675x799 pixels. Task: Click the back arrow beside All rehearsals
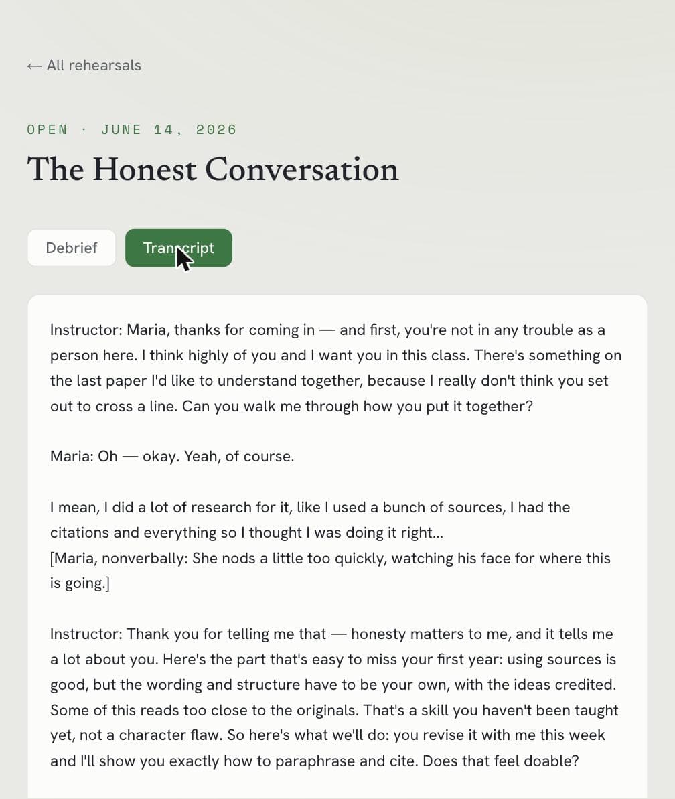pos(34,66)
